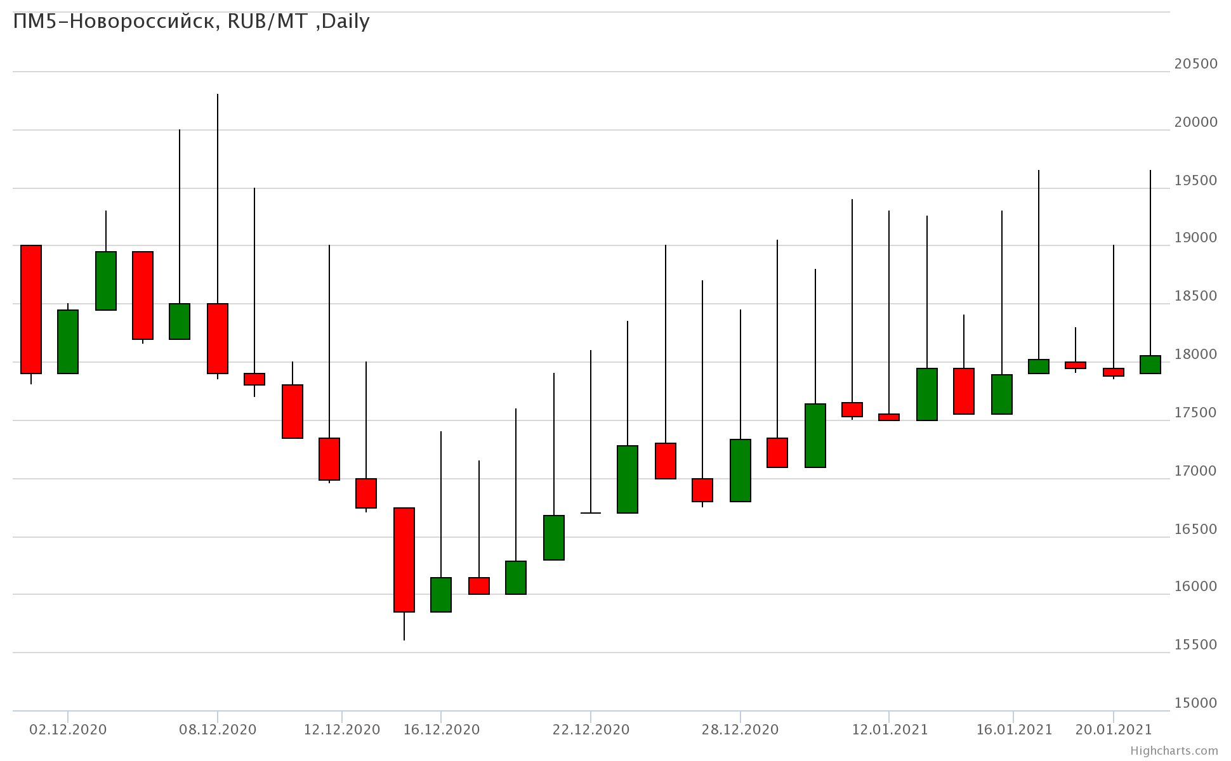
Task: Click the 16.01.2021 date axis label
Action: tap(1013, 729)
